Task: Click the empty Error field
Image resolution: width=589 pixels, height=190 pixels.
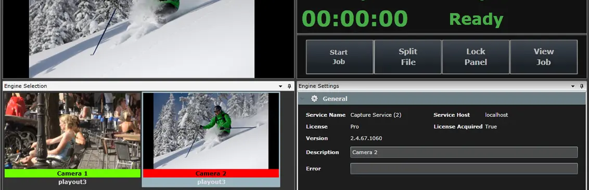Action: point(464,169)
